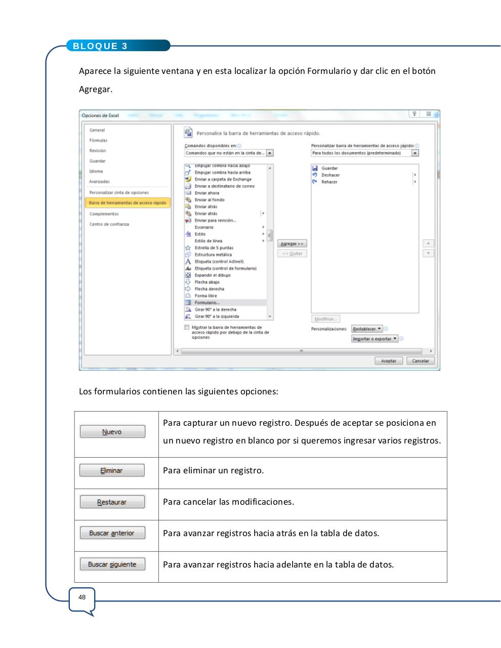Select the Estrella de 5 puntas shape command
501x648 pixels.
pyautogui.click(x=214, y=247)
